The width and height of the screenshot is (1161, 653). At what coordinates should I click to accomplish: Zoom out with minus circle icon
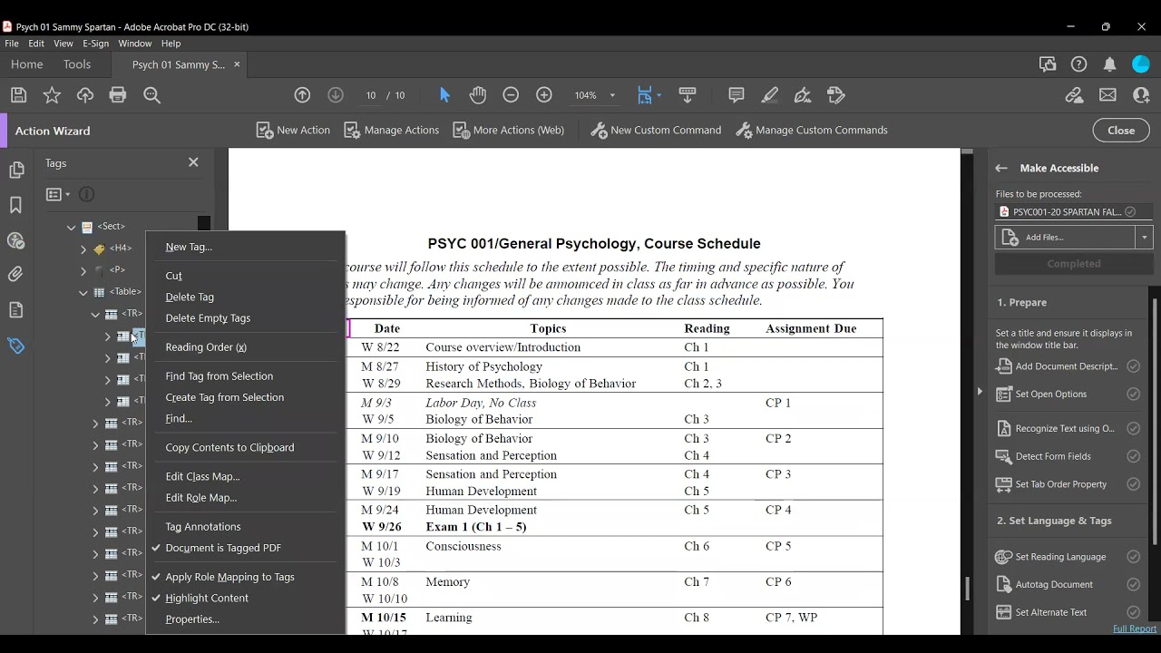coord(511,95)
